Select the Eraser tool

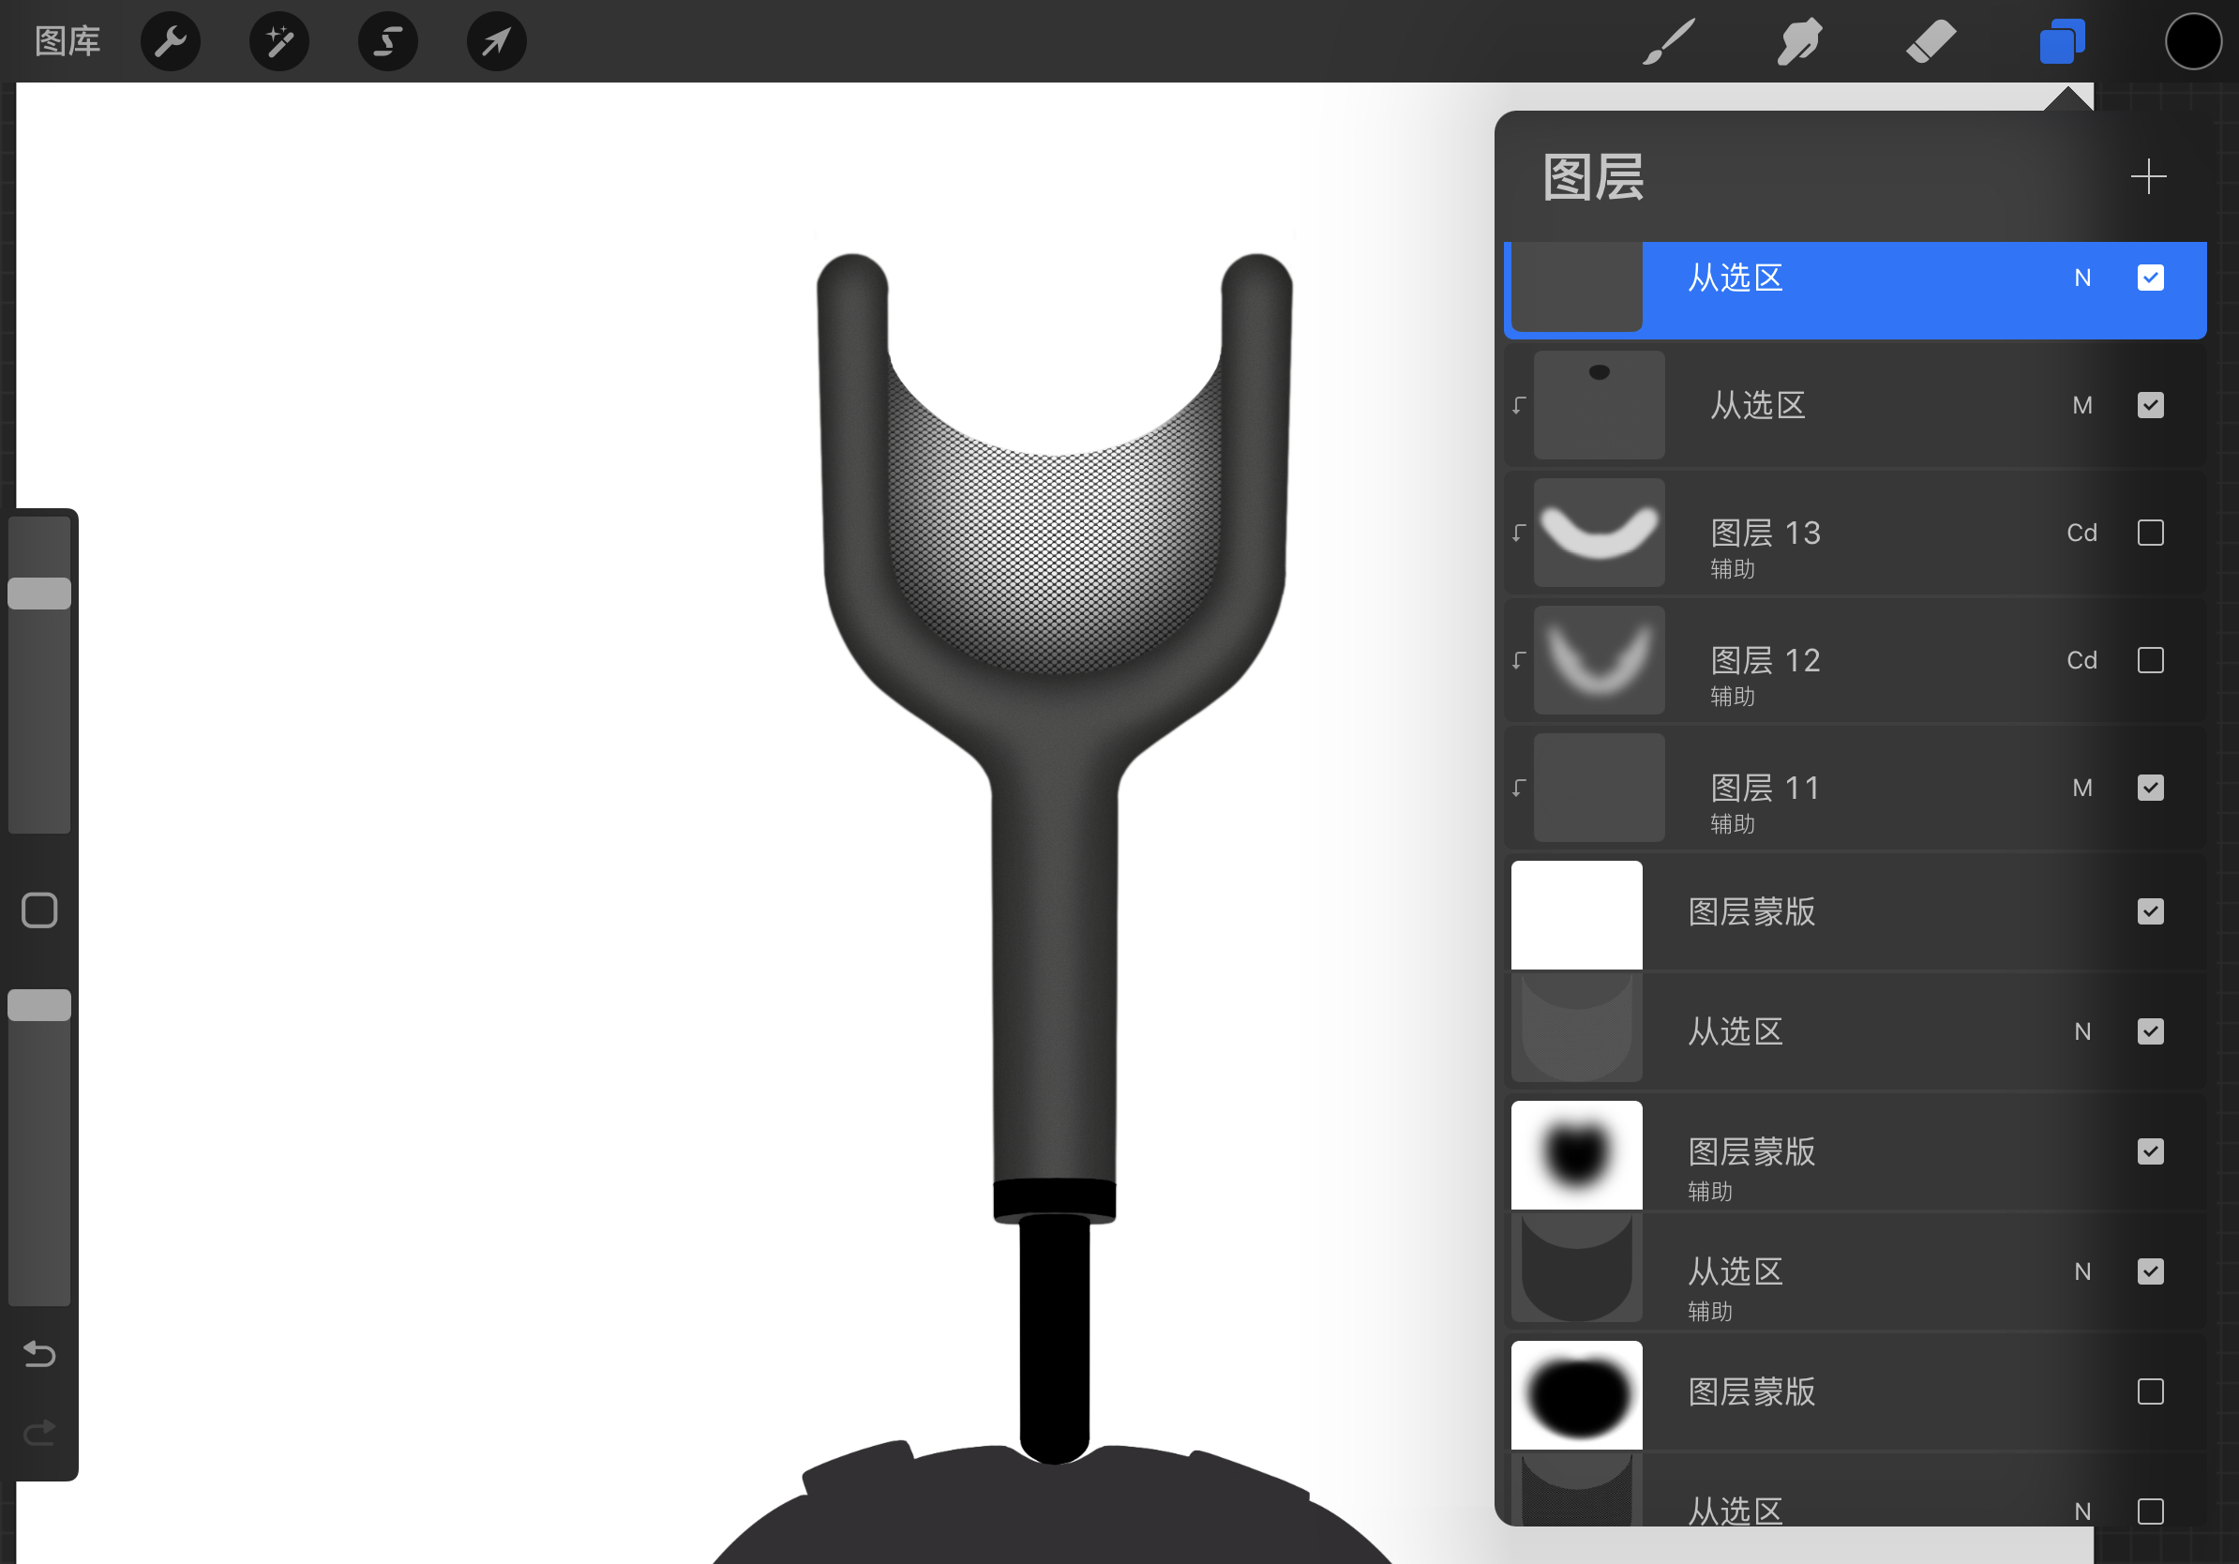click(x=1930, y=41)
